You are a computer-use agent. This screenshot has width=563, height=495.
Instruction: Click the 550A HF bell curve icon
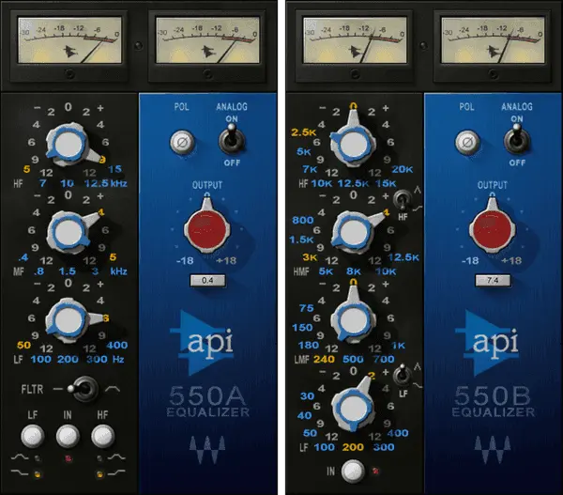[x=117, y=457]
